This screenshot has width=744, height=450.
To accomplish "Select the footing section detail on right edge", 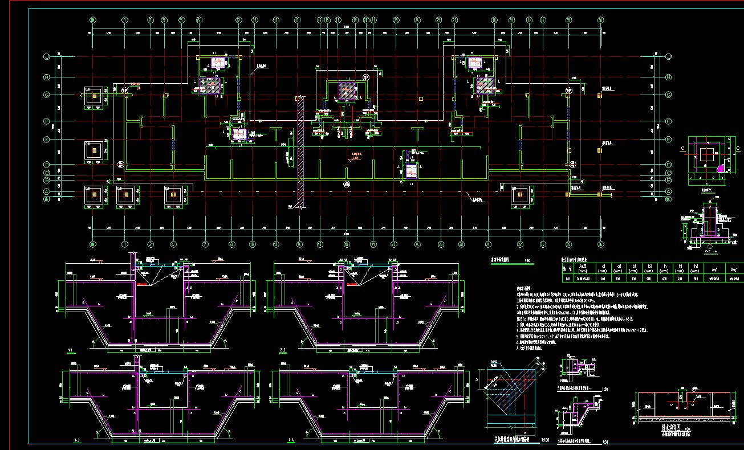I will tap(706, 227).
